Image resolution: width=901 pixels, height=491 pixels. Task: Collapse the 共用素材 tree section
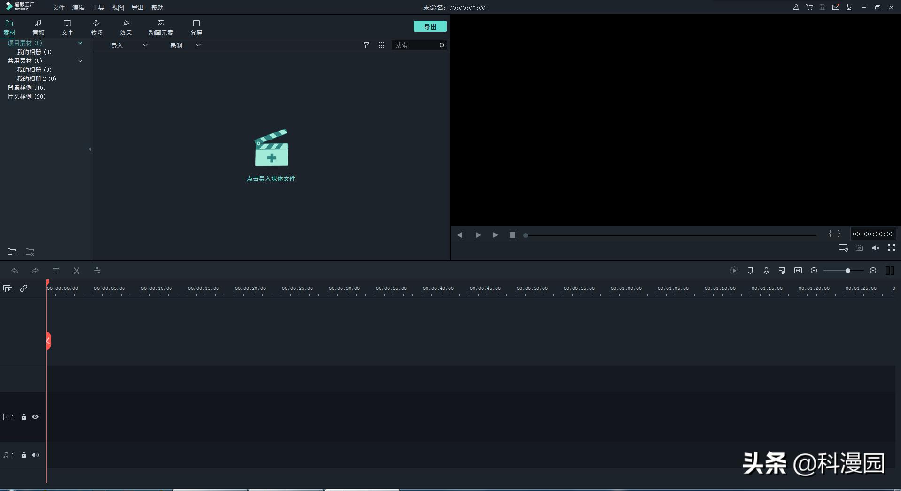80,61
